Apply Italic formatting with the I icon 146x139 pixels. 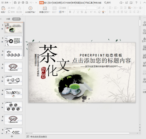[74, 12]
